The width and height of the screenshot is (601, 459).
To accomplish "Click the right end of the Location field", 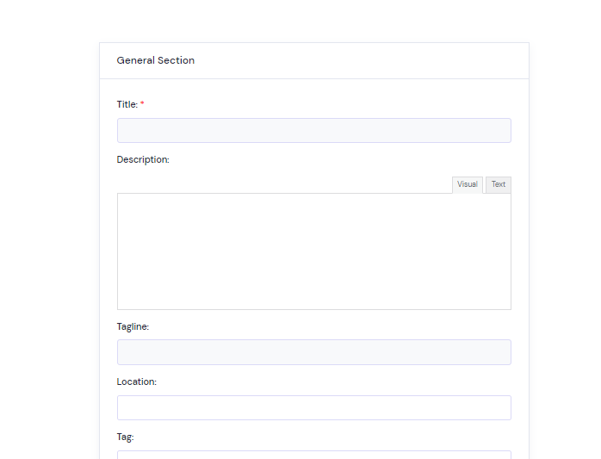I will pos(502,407).
